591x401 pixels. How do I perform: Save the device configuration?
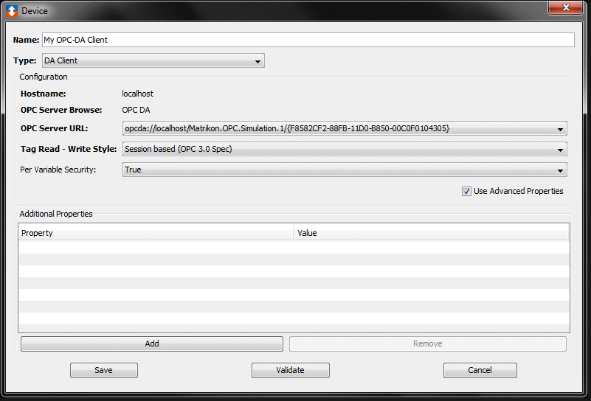(104, 370)
